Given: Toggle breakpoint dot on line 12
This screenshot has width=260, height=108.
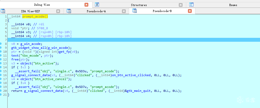Looking at the screenshot, I should (x=1, y=59).
